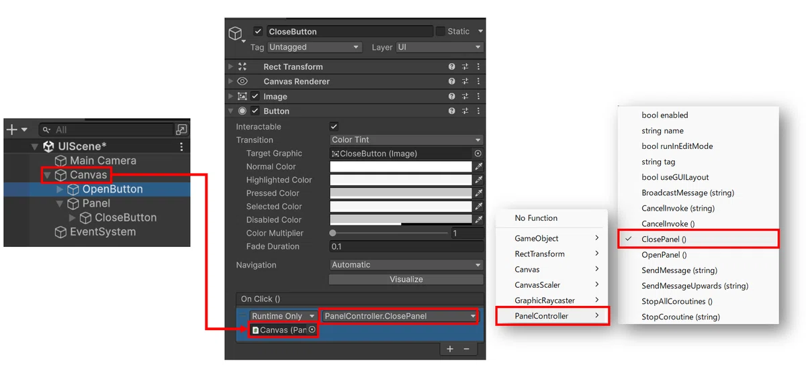The image size is (806, 371).
Task: Open help for Rect Transform component
Action: (x=452, y=67)
